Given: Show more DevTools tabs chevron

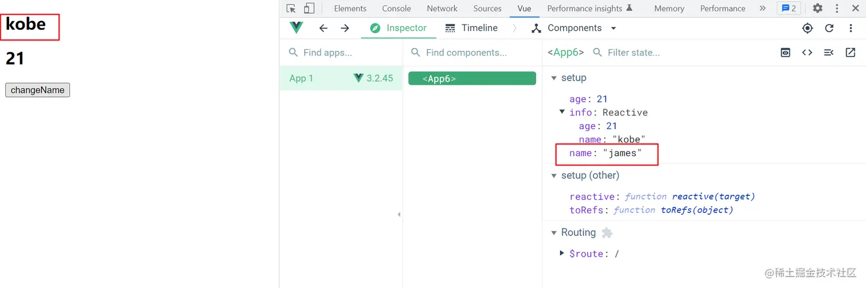Looking at the screenshot, I should [762, 9].
